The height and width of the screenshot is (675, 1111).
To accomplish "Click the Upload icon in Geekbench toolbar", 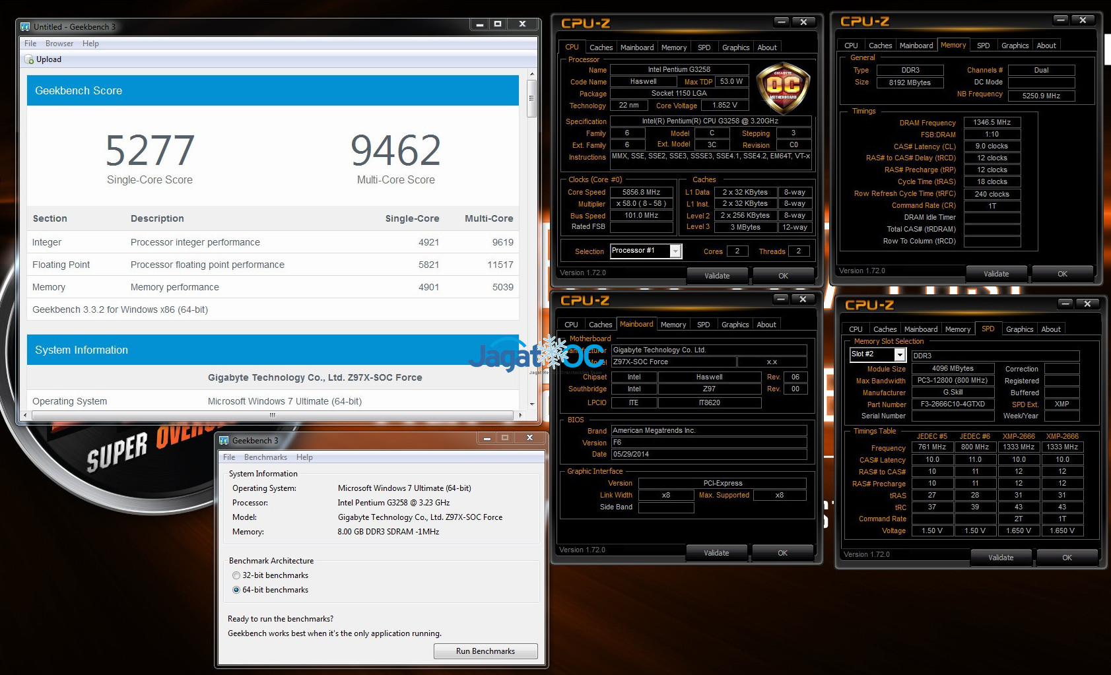I will pos(29,59).
